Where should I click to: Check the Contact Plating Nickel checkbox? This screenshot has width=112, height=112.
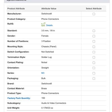tap(94, 63)
